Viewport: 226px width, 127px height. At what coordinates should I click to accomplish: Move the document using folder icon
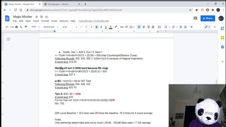coord(42,17)
